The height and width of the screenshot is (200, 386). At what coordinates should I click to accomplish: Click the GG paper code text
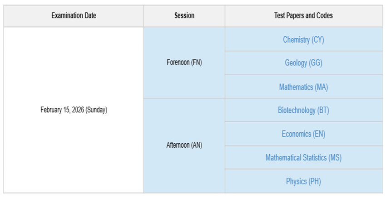[x=316, y=63]
